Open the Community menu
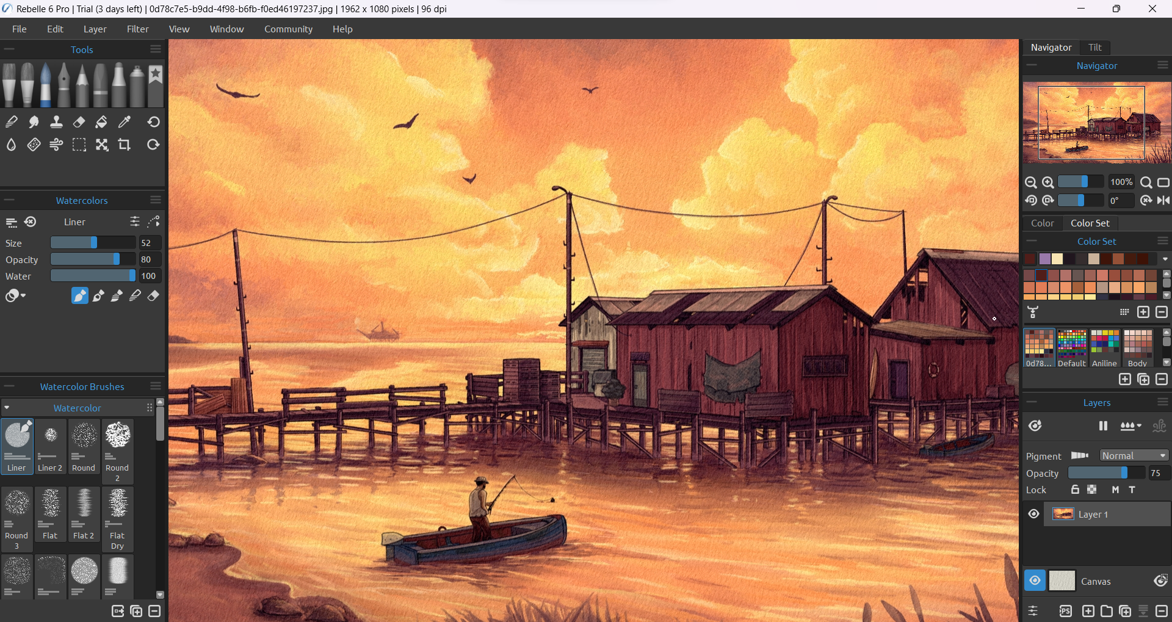Image resolution: width=1172 pixels, height=622 pixels. [x=288, y=29]
